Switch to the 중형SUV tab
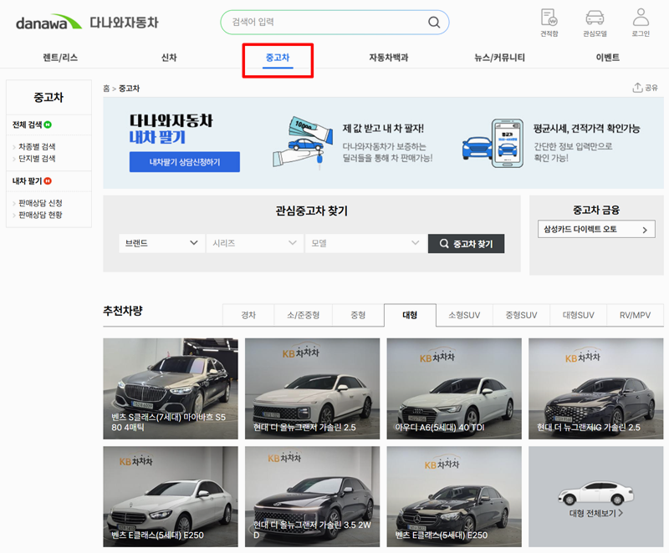 tap(521, 315)
